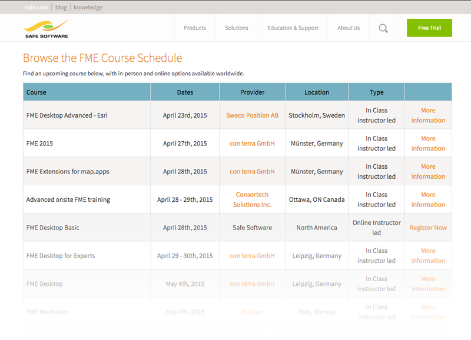Click the 'April 29 - 30th, 2015' date cell
The width and height of the screenshot is (471, 340).
(185, 256)
